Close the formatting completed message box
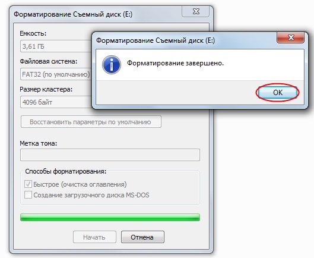This screenshot has height=258, width=314. (x=291, y=37)
